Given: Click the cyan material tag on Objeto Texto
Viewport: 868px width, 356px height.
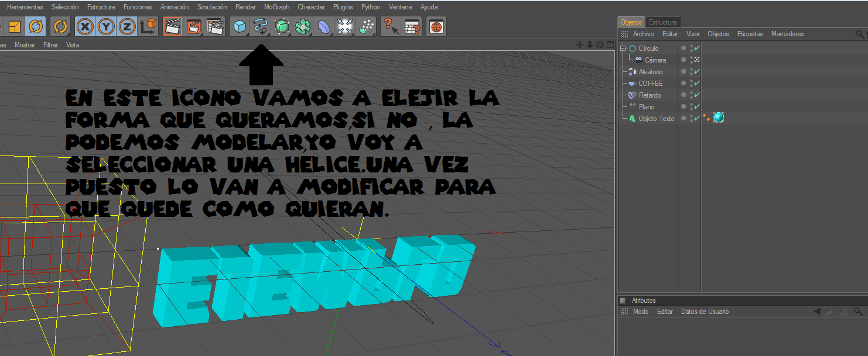Looking at the screenshot, I should coord(719,118).
